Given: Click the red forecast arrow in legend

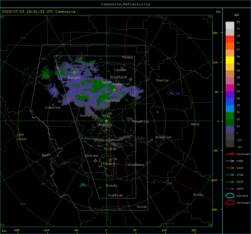Looking at the screenshot, I should point(230,154).
